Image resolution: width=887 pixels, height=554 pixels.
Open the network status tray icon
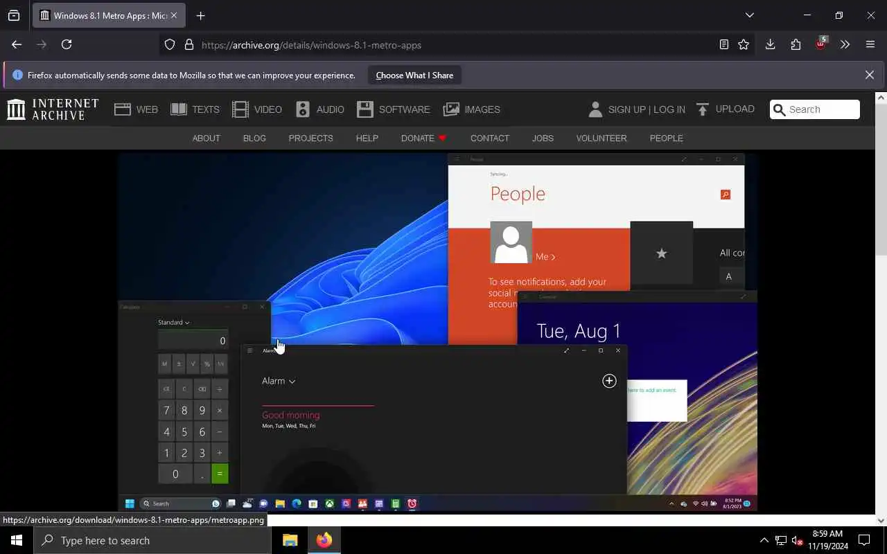tap(780, 540)
